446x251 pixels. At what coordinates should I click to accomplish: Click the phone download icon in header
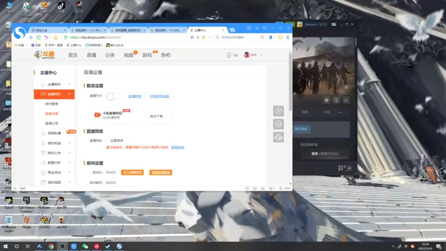[229, 55]
